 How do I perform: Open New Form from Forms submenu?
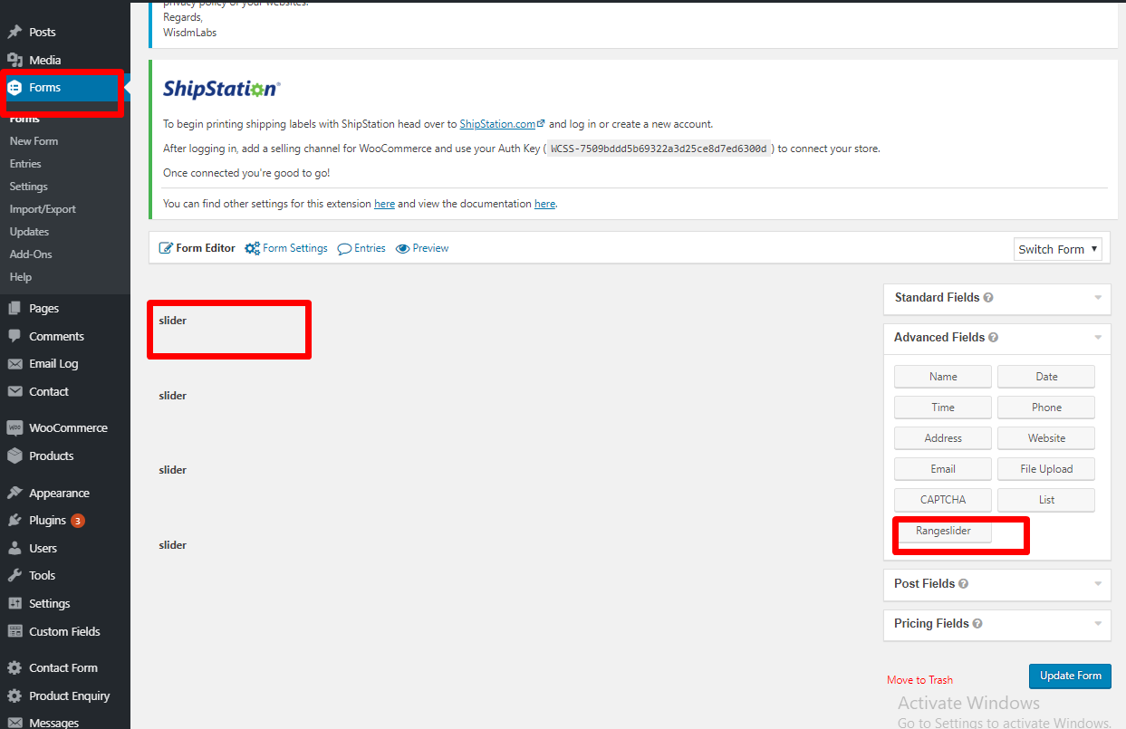click(34, 141)
